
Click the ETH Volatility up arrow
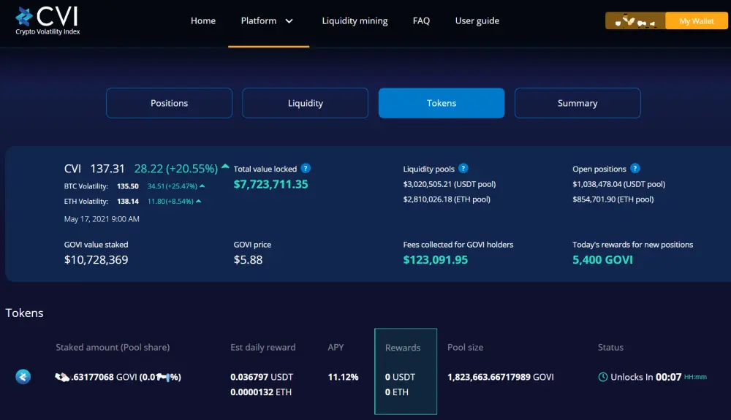coord(198,201)
